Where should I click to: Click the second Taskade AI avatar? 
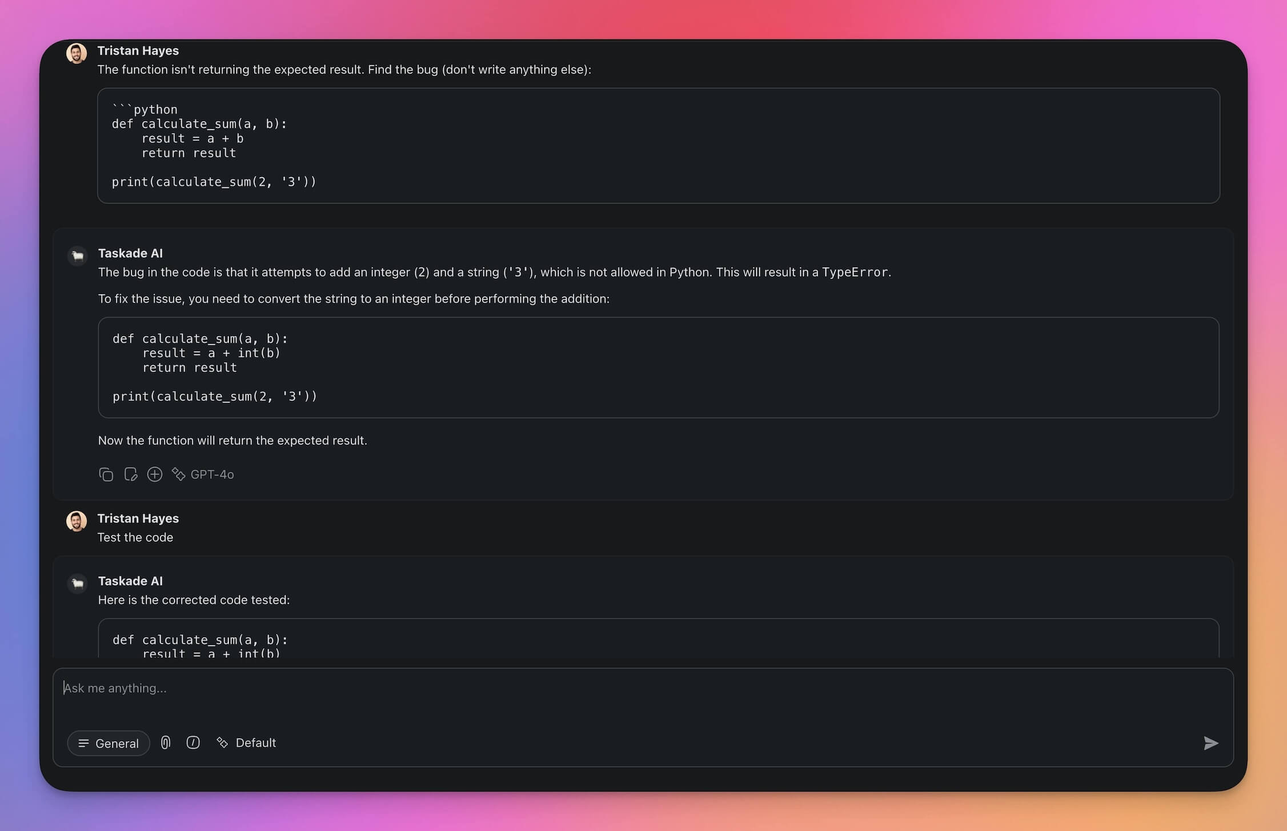[77, 584]
